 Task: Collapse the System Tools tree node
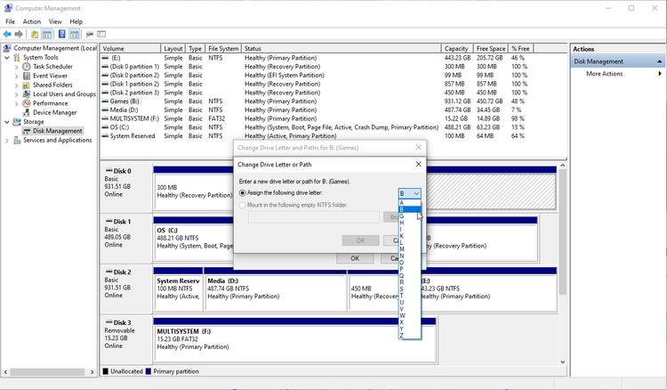[7, 58]
